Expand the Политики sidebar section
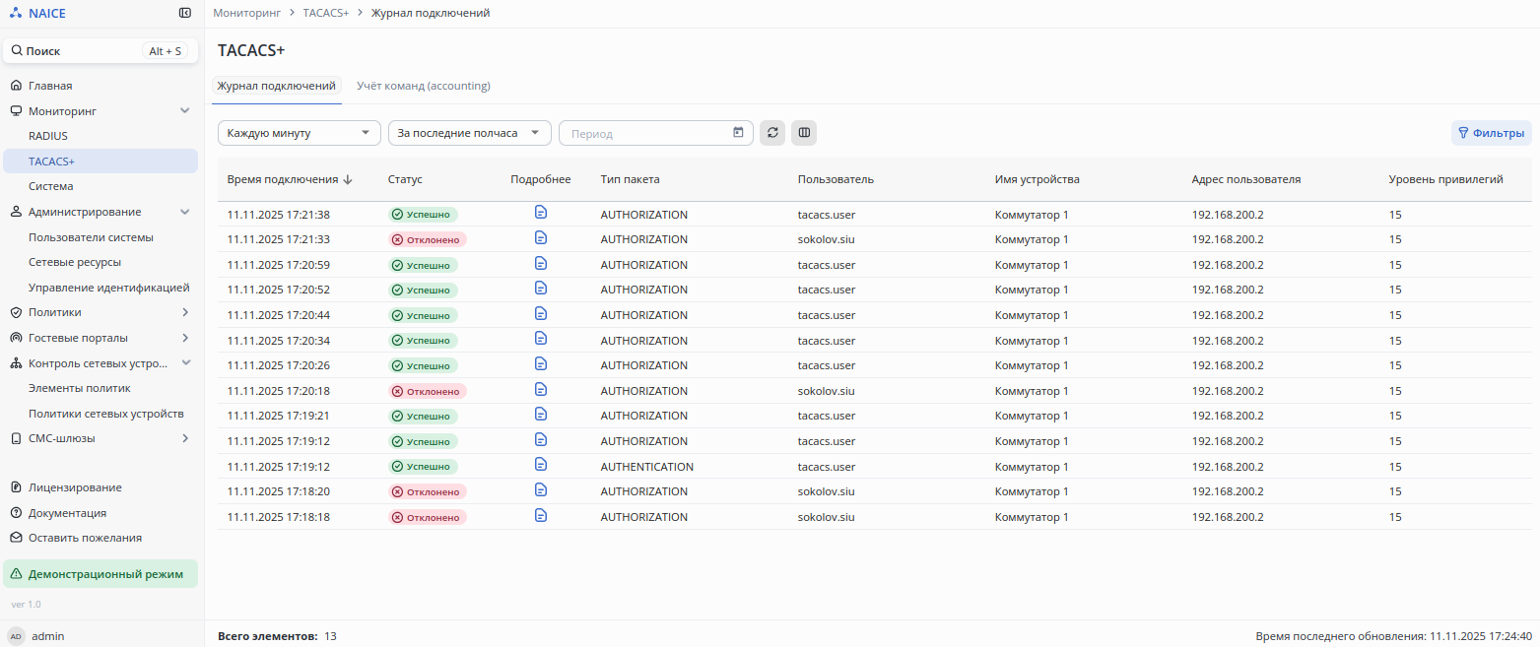 click(x=185, y=312)
